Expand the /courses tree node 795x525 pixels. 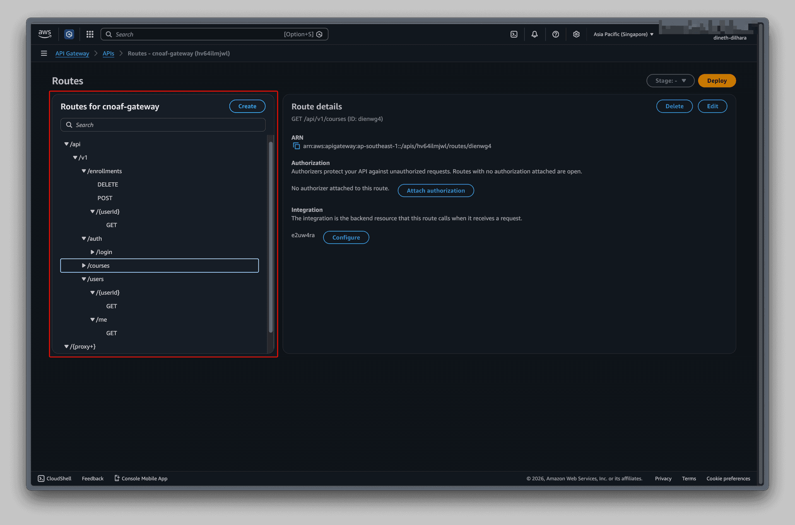[84, 266]
